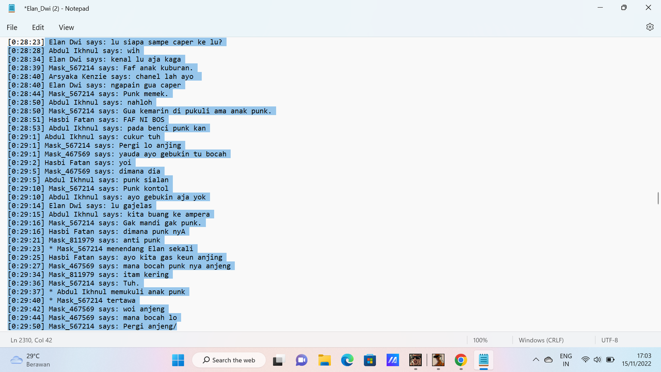This screenshot has width=661, height=372.
Task: Open first face-thumbnail app on taskbar
Action: click(x=415, y=360)
